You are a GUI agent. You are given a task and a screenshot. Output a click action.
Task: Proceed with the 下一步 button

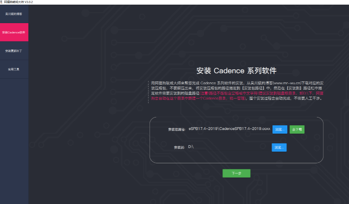236,173
